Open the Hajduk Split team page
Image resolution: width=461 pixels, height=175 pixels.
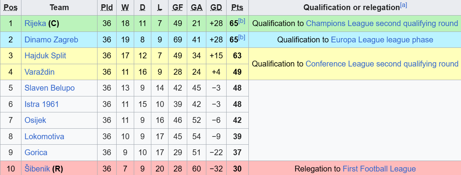[x=45, y=56]
